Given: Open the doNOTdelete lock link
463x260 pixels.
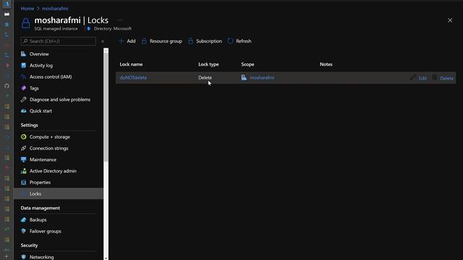Looking at the screenshot, I should click(133, 77).
